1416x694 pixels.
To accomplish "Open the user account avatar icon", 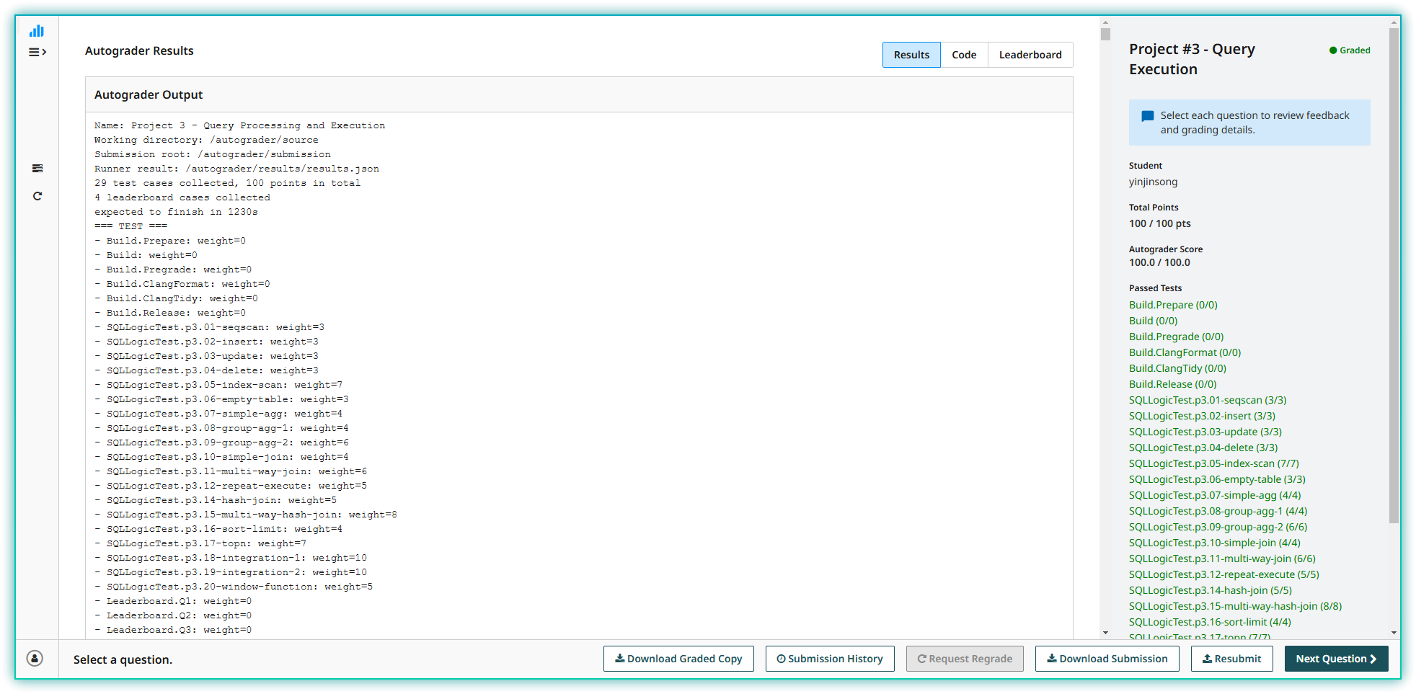I will tap(35, 658).
